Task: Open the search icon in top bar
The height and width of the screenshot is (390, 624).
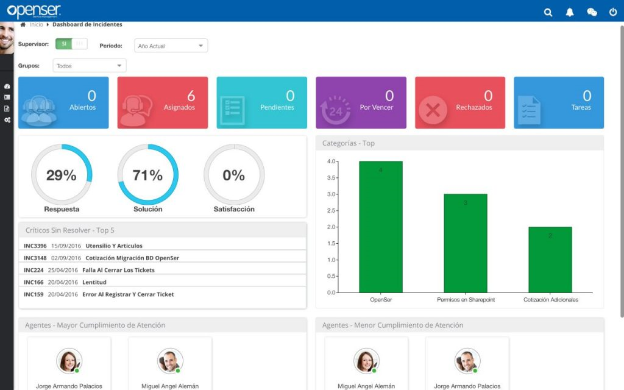Action: 548,12
